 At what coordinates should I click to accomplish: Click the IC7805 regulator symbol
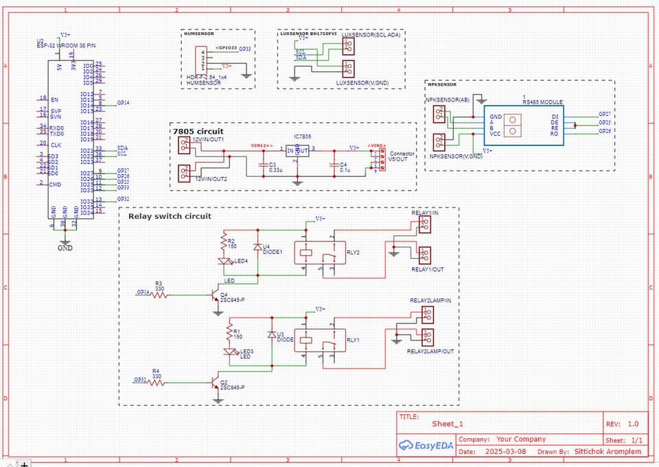297,150
